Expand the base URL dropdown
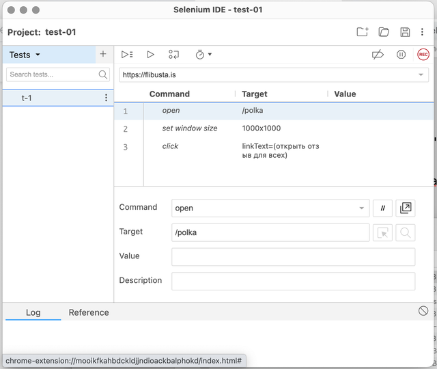Image resolution: width=437 pixels, height=369 pixels. (x=422, y=74)
